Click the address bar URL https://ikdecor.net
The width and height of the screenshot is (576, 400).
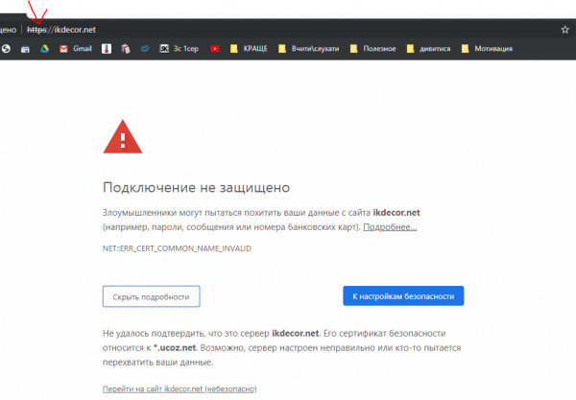click(61, 30)
